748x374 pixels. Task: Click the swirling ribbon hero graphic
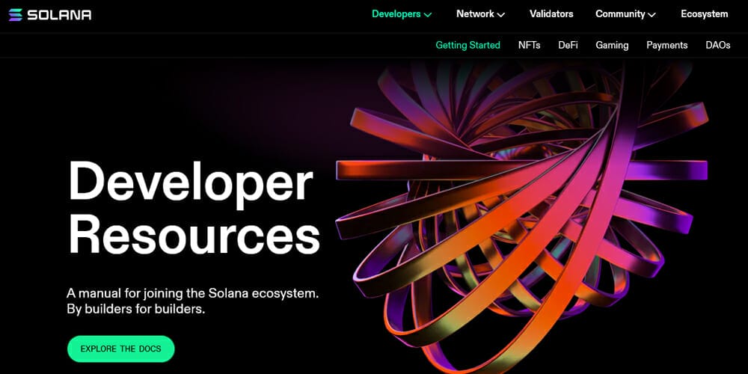coord(522,217)
